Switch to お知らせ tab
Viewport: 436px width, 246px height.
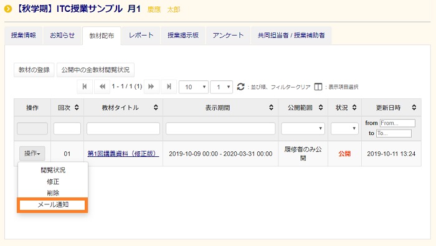[x=62, y=35]
